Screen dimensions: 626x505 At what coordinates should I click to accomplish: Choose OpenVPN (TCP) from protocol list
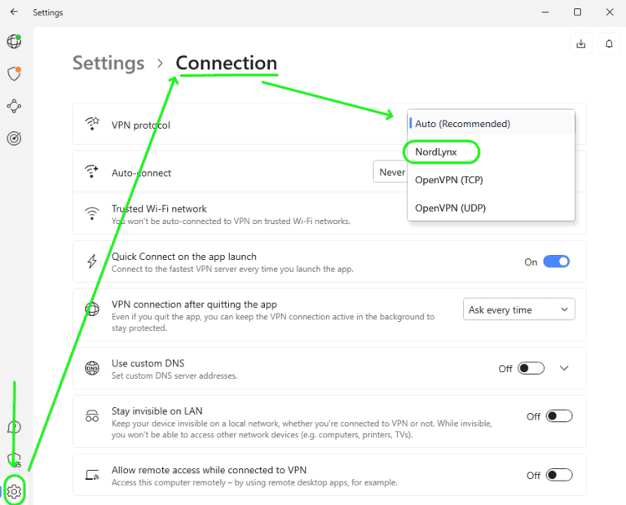click(450, 179)
